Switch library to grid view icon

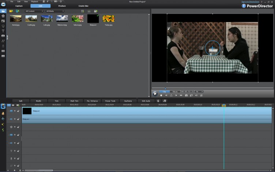pyautogui.click(x=82, y=11)
